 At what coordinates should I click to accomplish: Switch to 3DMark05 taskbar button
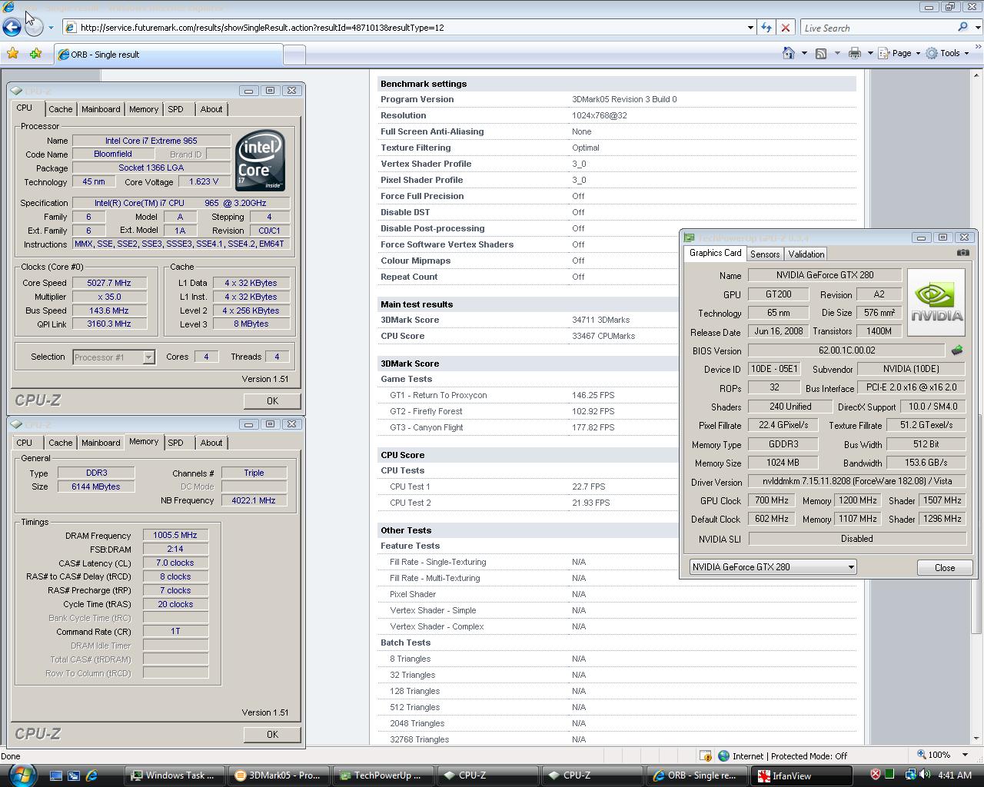280,775
